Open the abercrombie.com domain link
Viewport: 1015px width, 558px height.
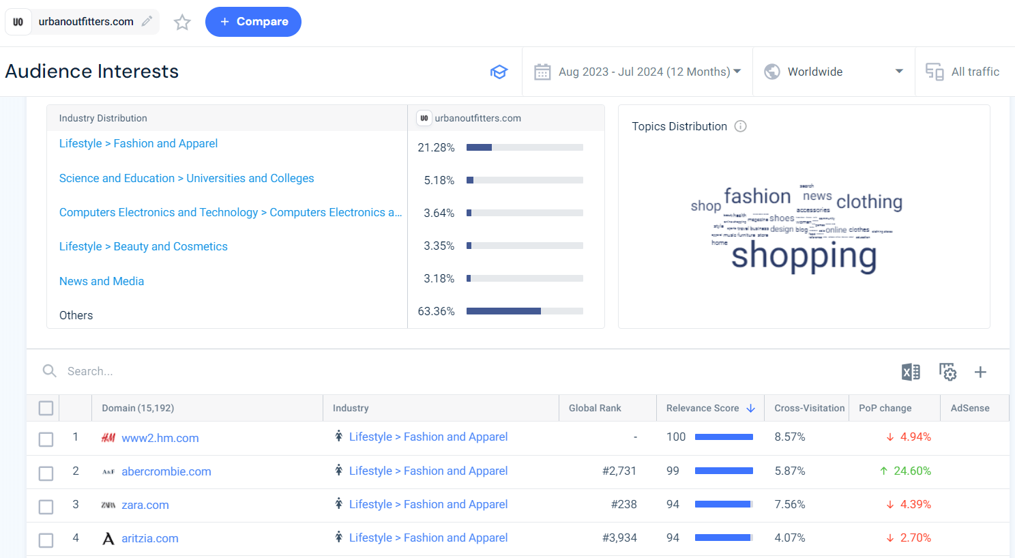166,471
